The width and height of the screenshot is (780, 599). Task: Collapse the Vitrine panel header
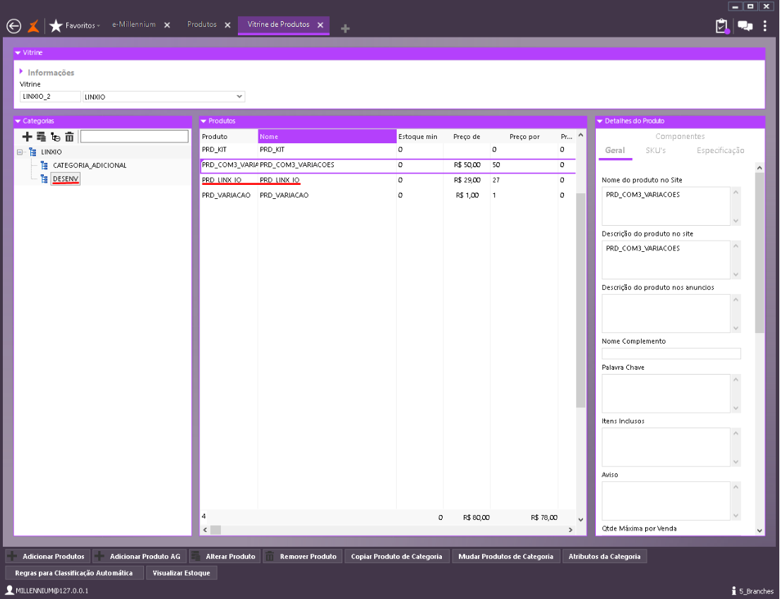point(18,53)
